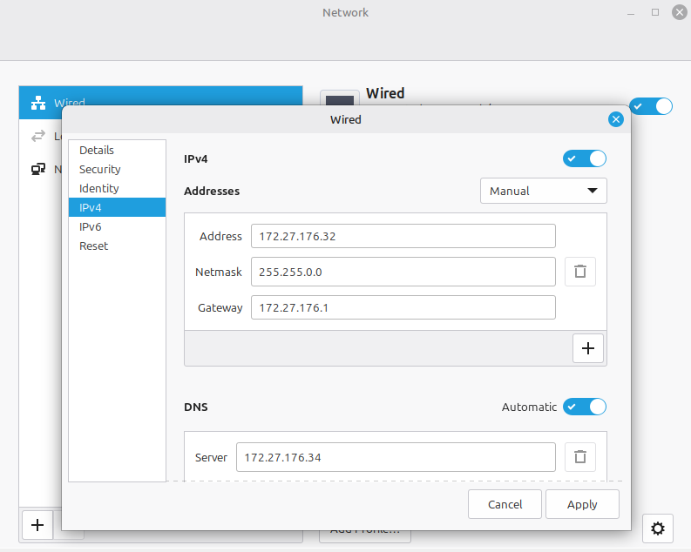
Task: Remove the DNS server using trash icon
Action: [x=579, y=456]
